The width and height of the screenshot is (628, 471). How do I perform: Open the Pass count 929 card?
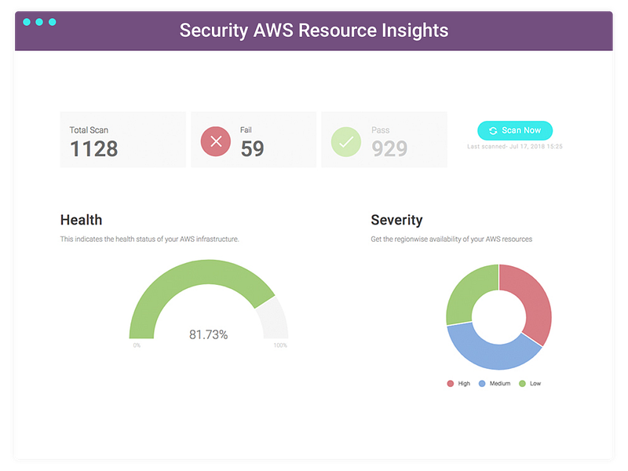tap(384, 140)
